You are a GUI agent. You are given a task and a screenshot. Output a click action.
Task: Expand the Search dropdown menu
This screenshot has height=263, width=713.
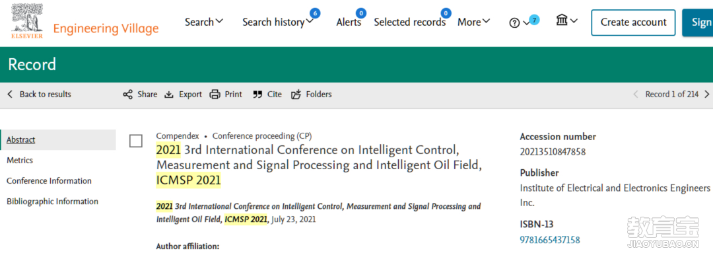point(204,22)
